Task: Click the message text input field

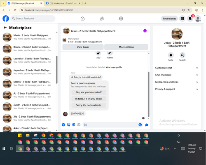Action: click(x=110, y=125)
